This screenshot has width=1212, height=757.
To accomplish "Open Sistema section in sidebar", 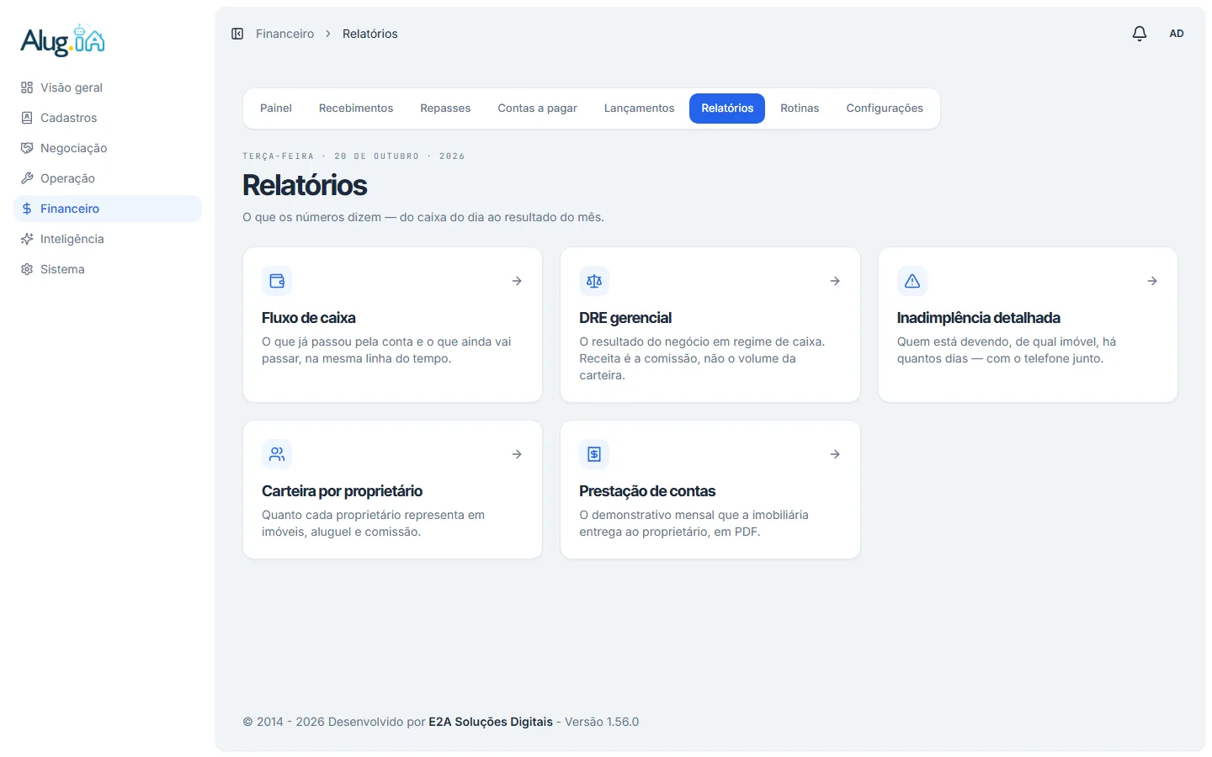I will (x=108, y=269).
